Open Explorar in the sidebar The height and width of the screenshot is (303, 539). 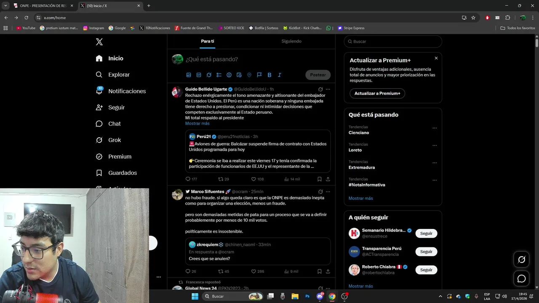(x=113, y=74)
